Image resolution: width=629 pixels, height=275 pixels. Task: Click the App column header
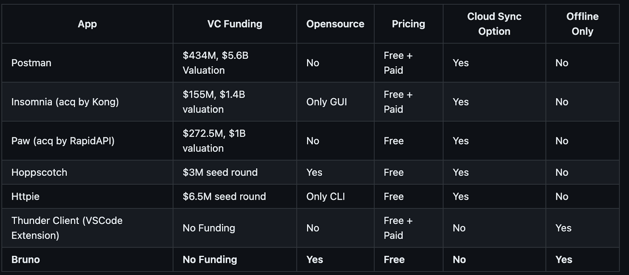point(87,24)
